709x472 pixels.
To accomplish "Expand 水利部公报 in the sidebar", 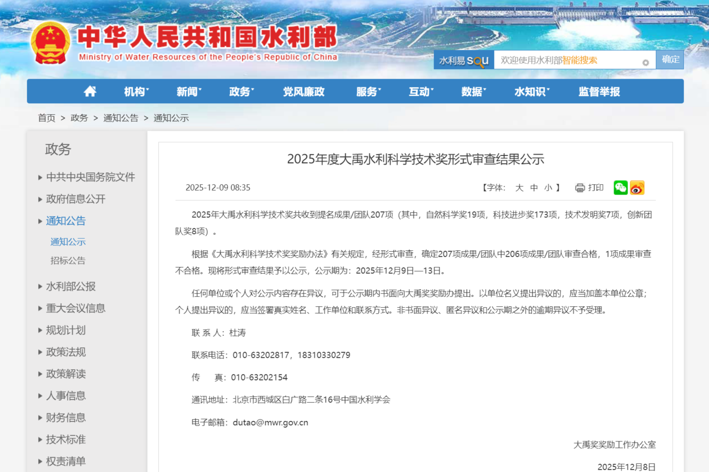I will 71,287.
